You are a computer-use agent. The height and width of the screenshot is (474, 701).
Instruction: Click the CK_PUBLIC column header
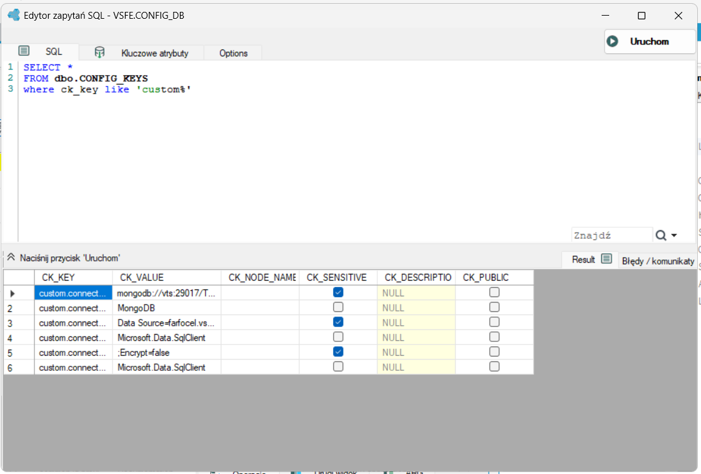coord(494,278)
